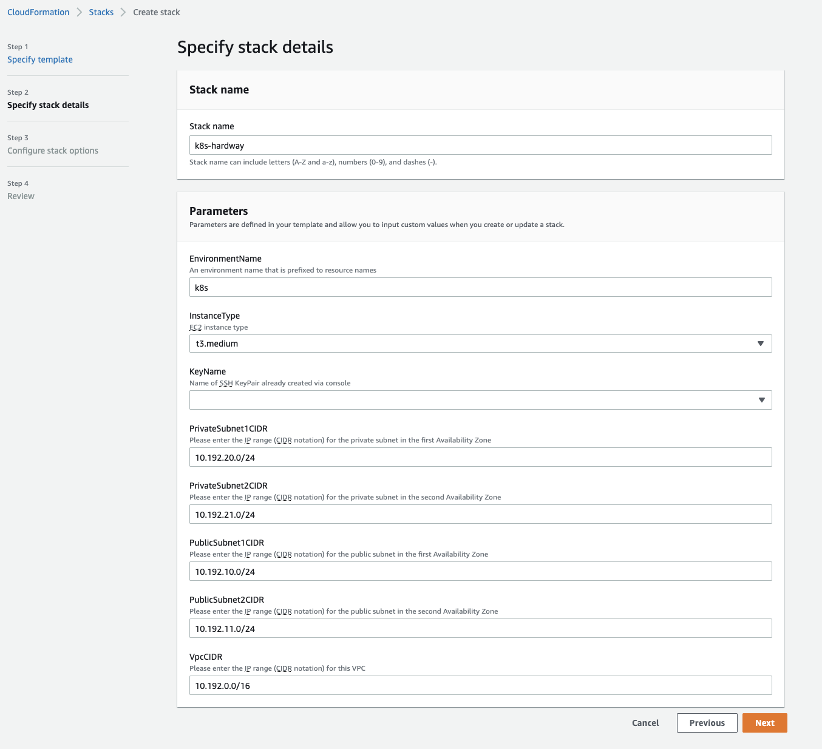822x749 pixels.
Task: Select the Specify stack details step
Action: (48, 105)
